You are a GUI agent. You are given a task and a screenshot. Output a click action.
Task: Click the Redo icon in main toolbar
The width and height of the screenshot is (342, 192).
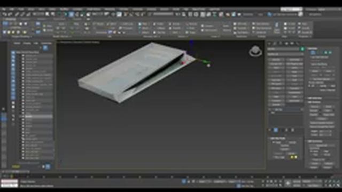[10, 14]
